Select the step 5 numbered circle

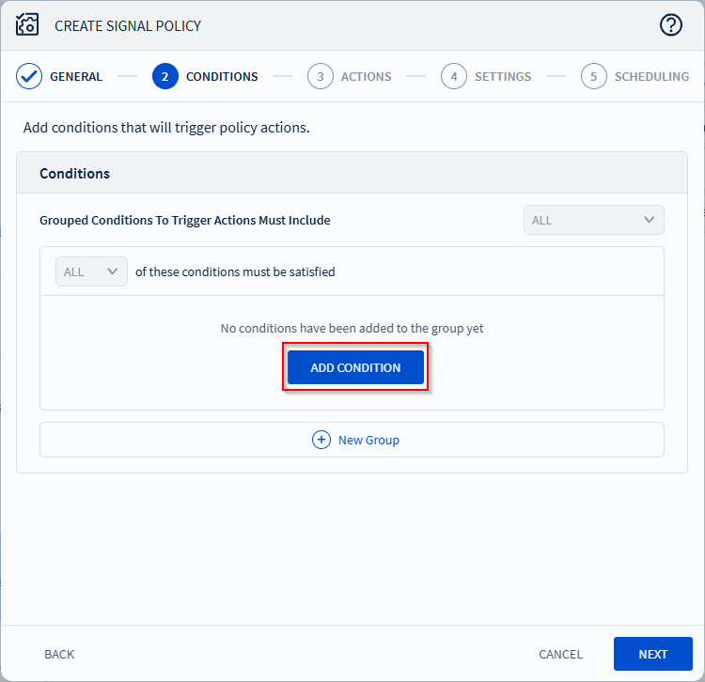pyautogui.click(x=593, y=77)
